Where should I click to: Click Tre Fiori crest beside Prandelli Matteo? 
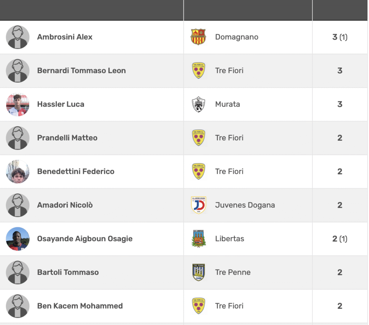pyautogui.click(x=199, y=138)
